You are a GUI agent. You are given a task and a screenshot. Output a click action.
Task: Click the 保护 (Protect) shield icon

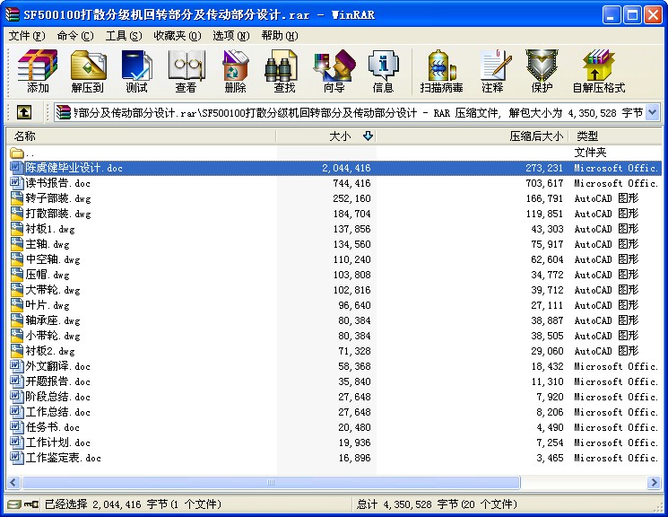pyautogui.click(x=542, y=66)
